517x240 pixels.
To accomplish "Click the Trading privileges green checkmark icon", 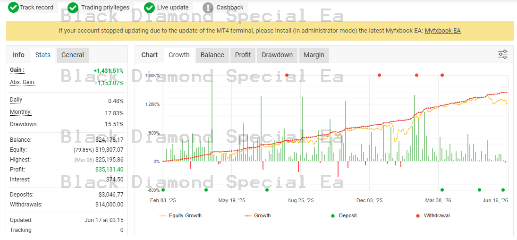I will pos(73,7).
